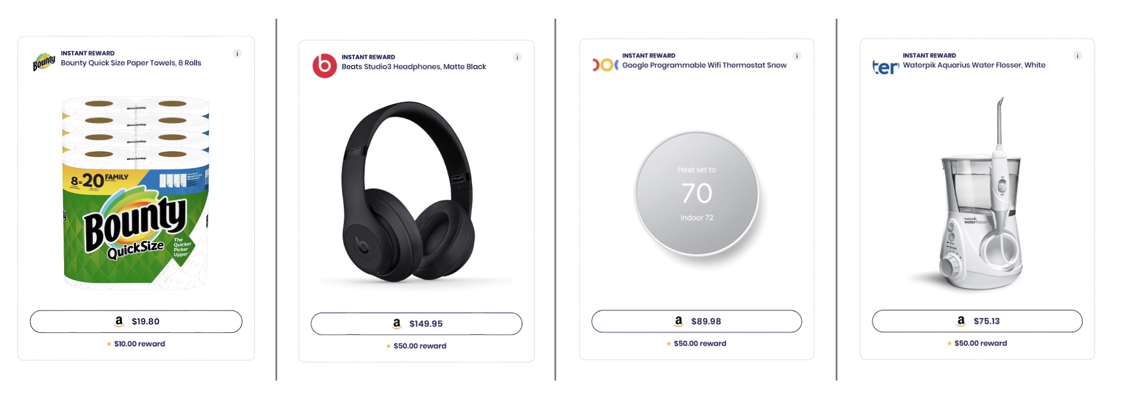Open info icon on Waterpik card
This screenshot has height=396, width=1124.
point(1077,56)
